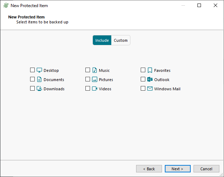The width and height of the screenshot is (224, 177).
Task: Click the app logo in title bar
Action: [6, 5]
